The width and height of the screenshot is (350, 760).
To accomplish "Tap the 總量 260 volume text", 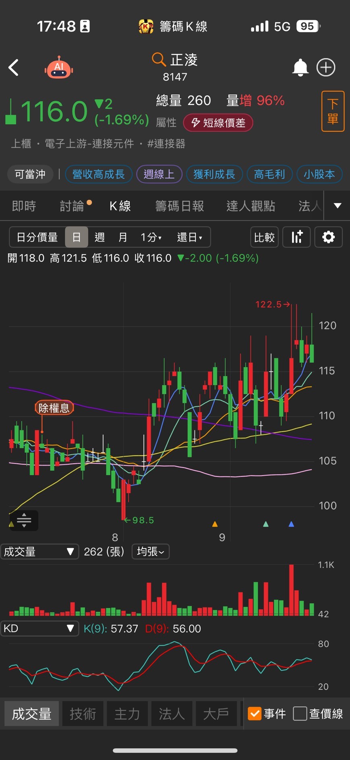I will tap(183, 100).
